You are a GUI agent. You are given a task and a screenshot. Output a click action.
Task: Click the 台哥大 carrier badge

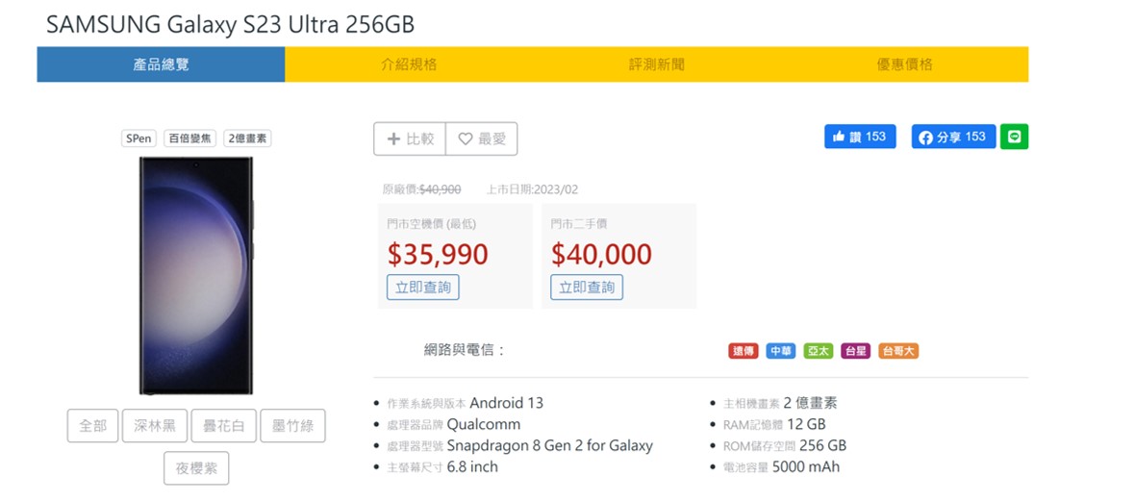click(898, 351)
